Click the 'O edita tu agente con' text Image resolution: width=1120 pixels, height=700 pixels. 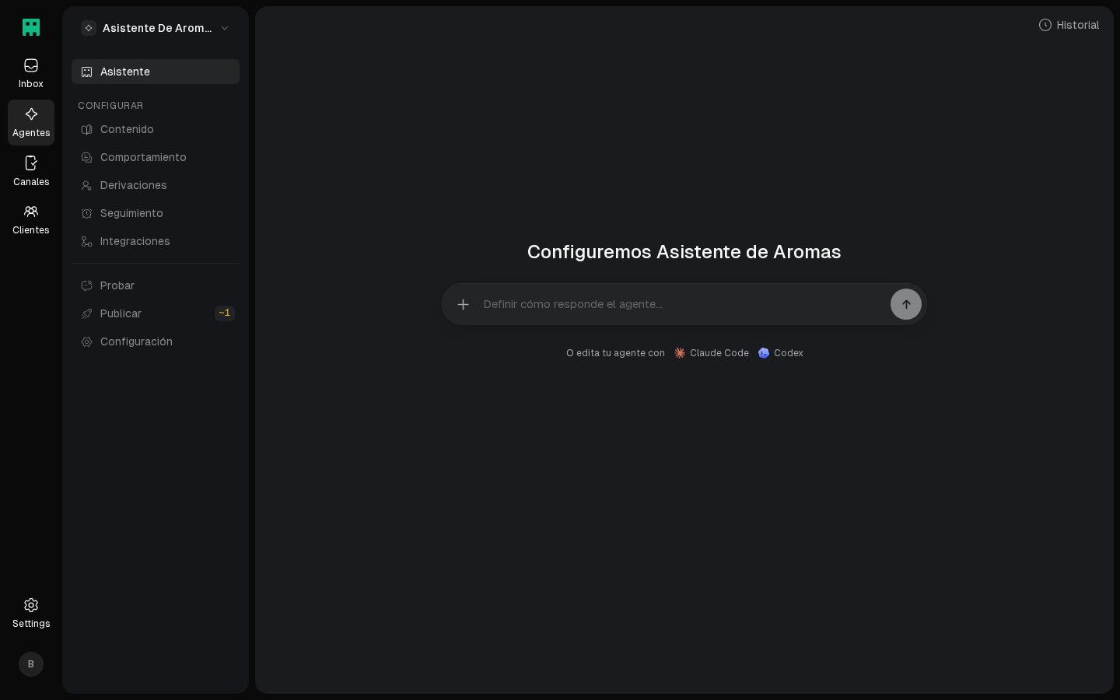tap(615, 353)
